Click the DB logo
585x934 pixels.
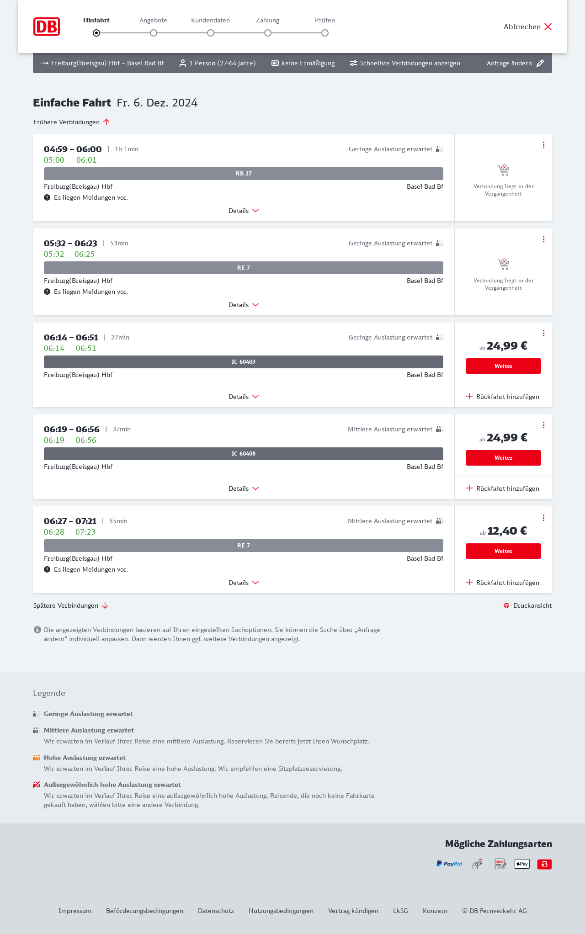pos(47,27)
